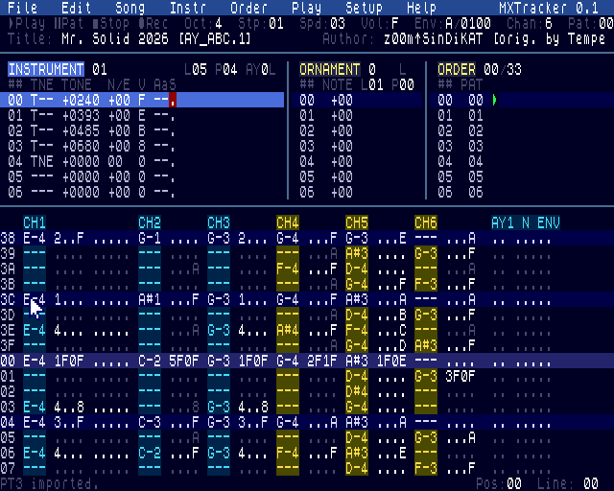Open the Song menu
This screenshot has width=614, height=491.
[130, 8]
